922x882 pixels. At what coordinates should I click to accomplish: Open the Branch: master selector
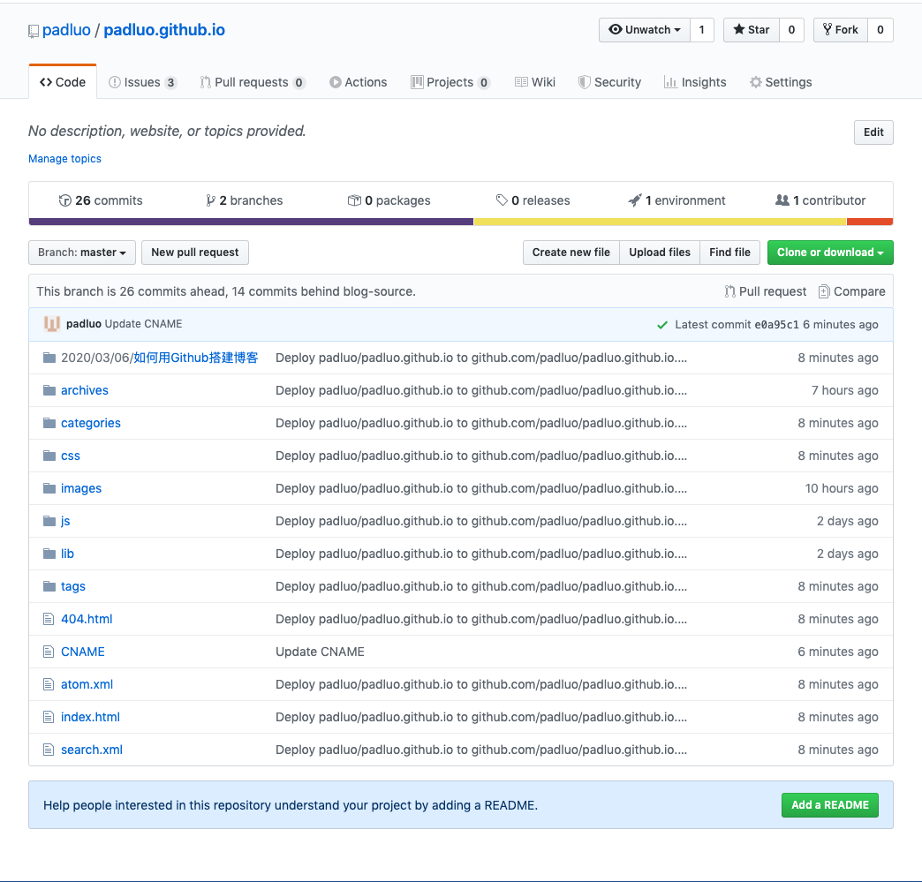tap(82, 253)
